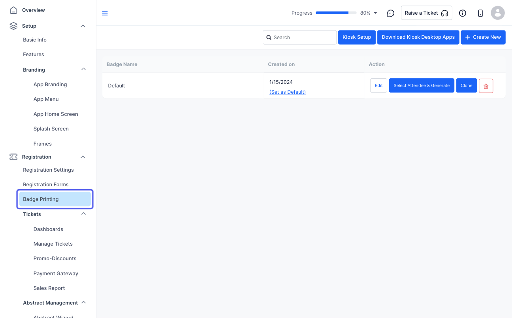Click the Kiosk Setup button
512x318 pixels.
tap(357, 37)
